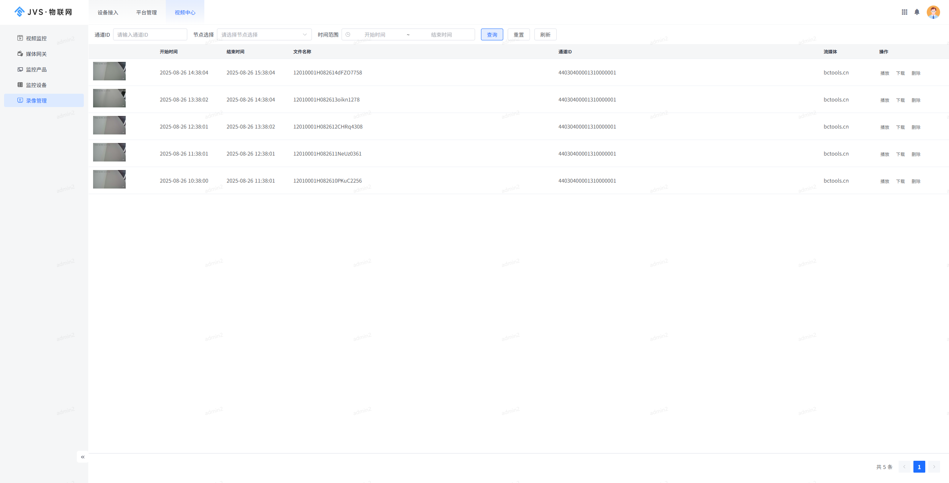Viewport: 949px width, 483px height.
Task: Play recording 12010001H082614dFZO7758
Action: click(x=884, y=73)
